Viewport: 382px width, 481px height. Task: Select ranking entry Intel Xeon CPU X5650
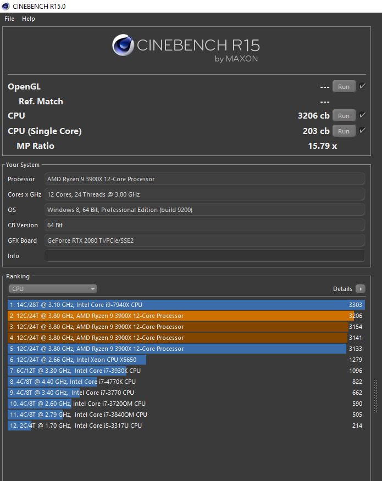[186, 360]
